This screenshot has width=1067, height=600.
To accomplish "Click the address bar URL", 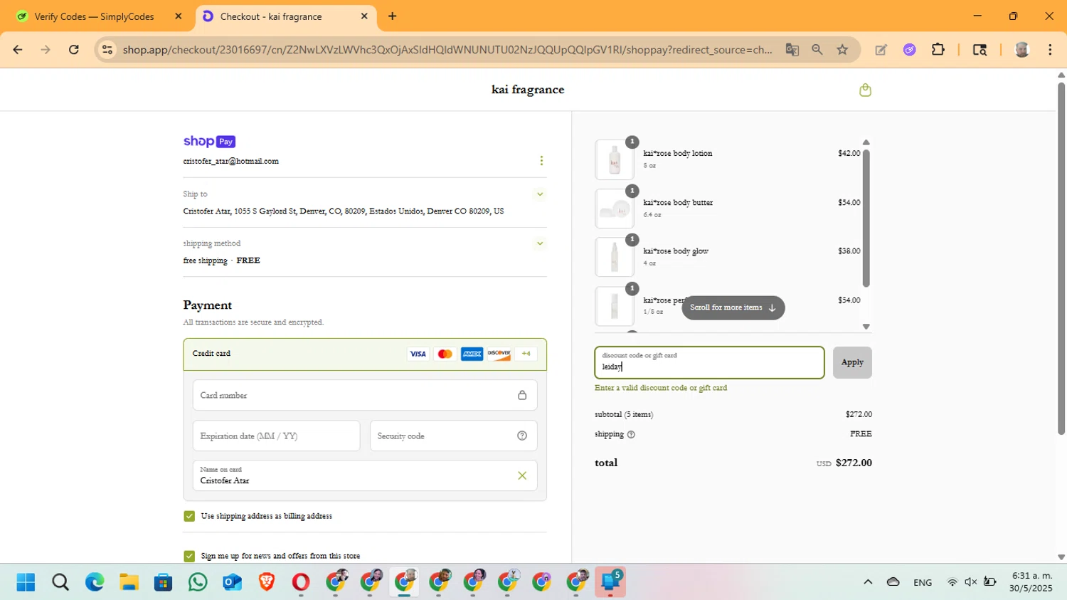I will click(447, 50).
